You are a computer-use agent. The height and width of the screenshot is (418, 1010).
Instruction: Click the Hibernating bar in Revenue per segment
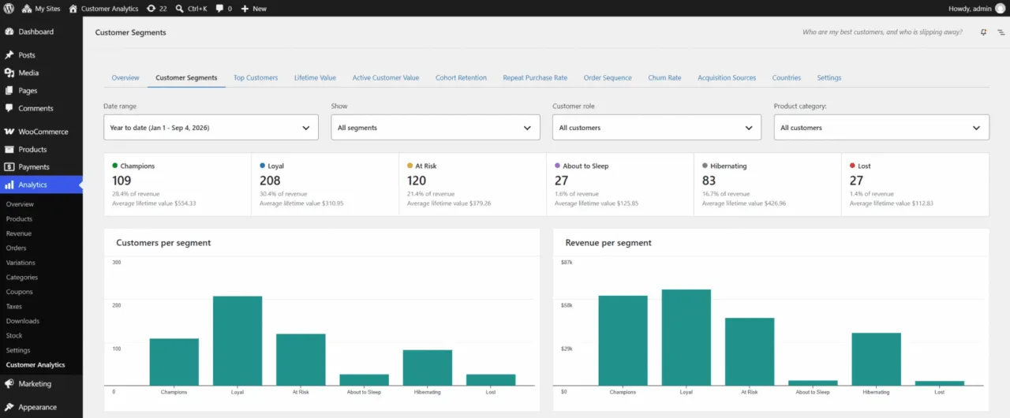[x=876, y=359]
